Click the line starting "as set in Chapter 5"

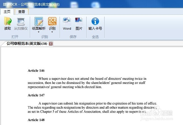(87, 112)
